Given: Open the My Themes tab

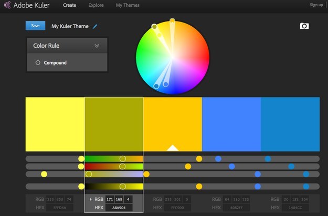Looking at the screenshot, I should (x=128, y=5).
